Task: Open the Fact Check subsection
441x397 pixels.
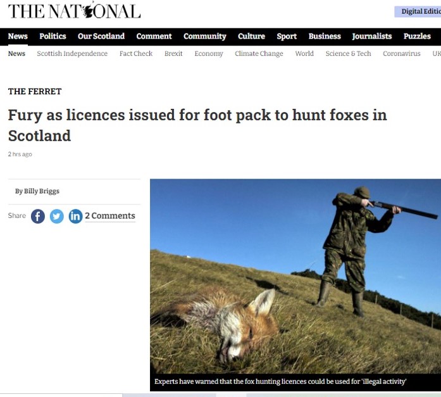Action: (x=136, y=53)
